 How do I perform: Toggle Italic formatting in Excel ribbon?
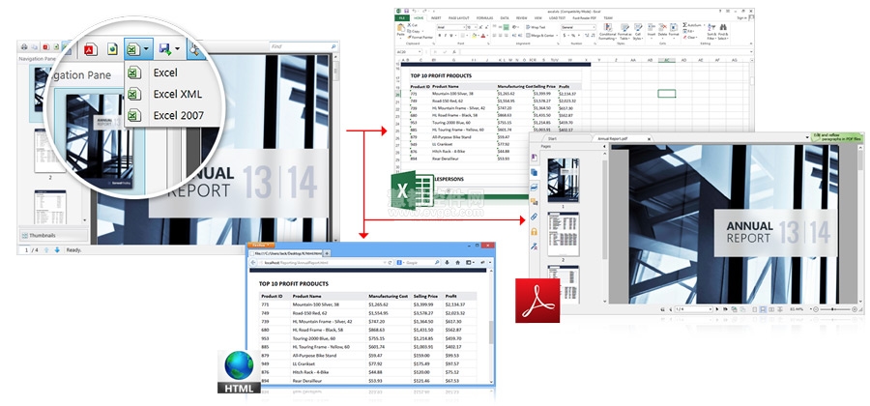446,36
